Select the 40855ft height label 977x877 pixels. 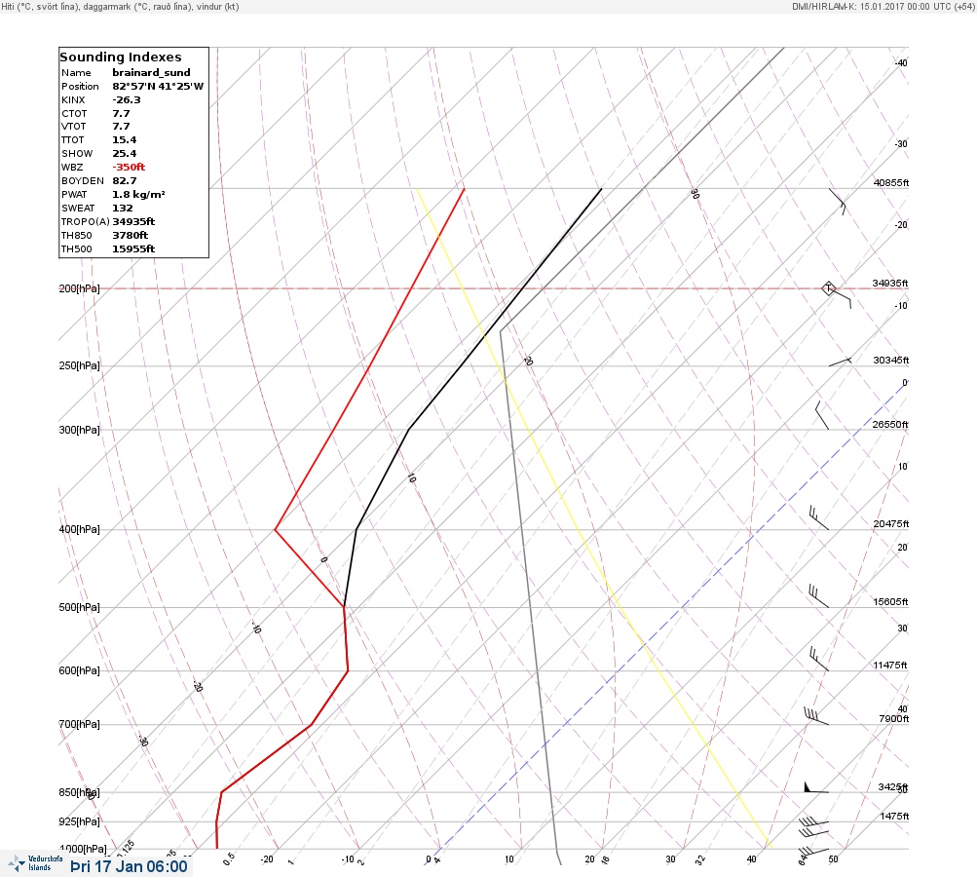891,182
